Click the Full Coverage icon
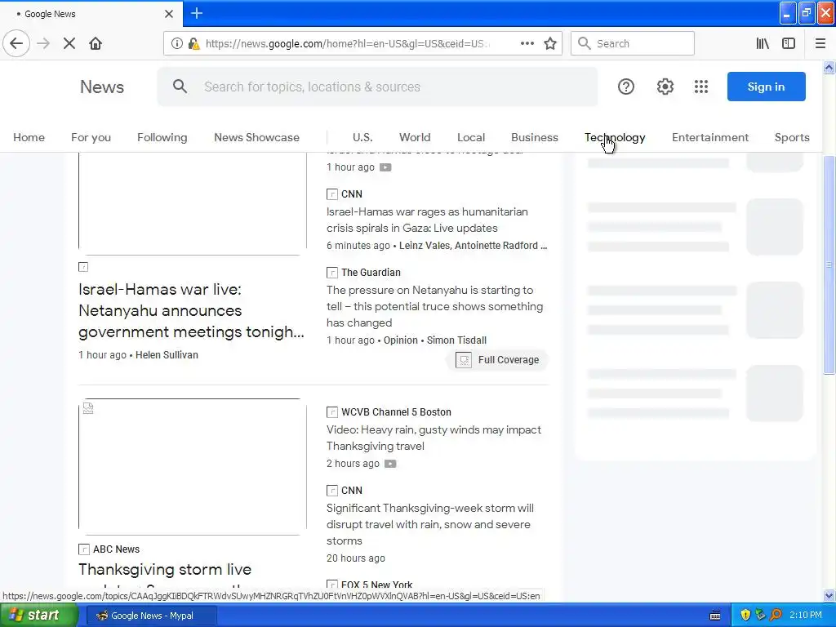Image resolution: width=836 pixels, height=627 pixels. coord(464,360)
